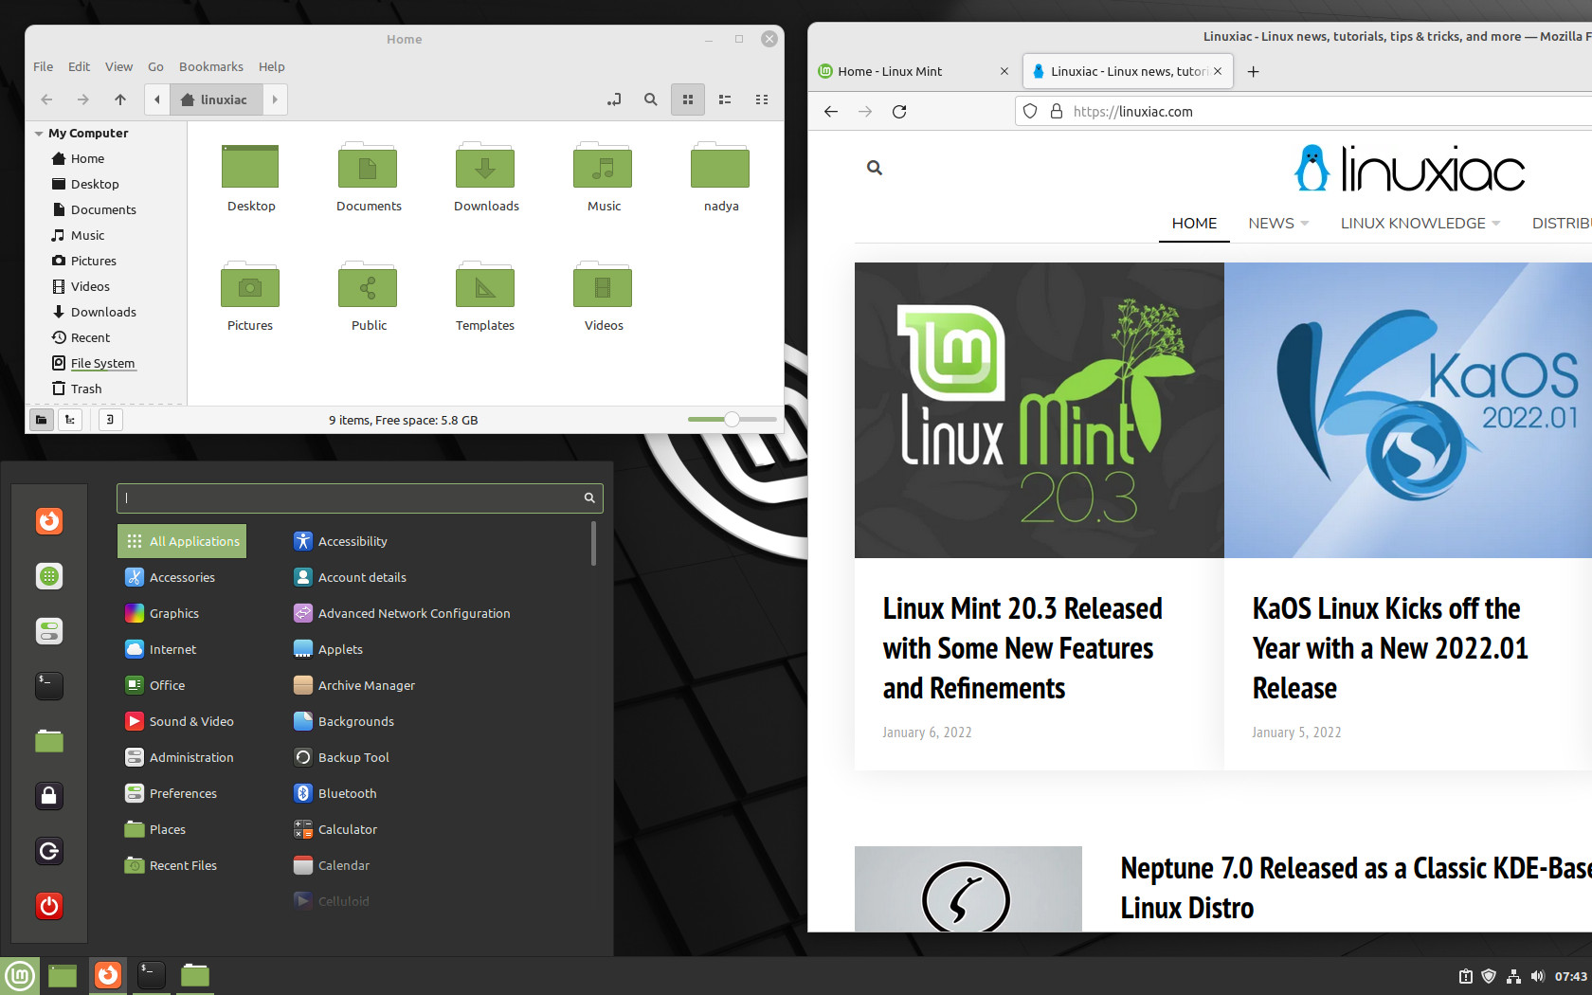The height and width of the screenshot is (995, 1592).
Task: Click the HOME link on Linuxiac navigation
Action: click(x=1194, y=224)
